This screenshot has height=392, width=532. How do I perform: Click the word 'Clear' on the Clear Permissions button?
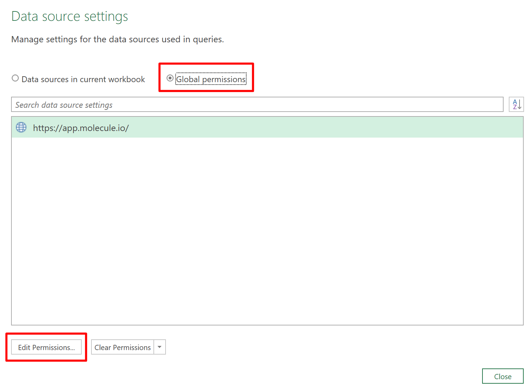click(103, 347)
